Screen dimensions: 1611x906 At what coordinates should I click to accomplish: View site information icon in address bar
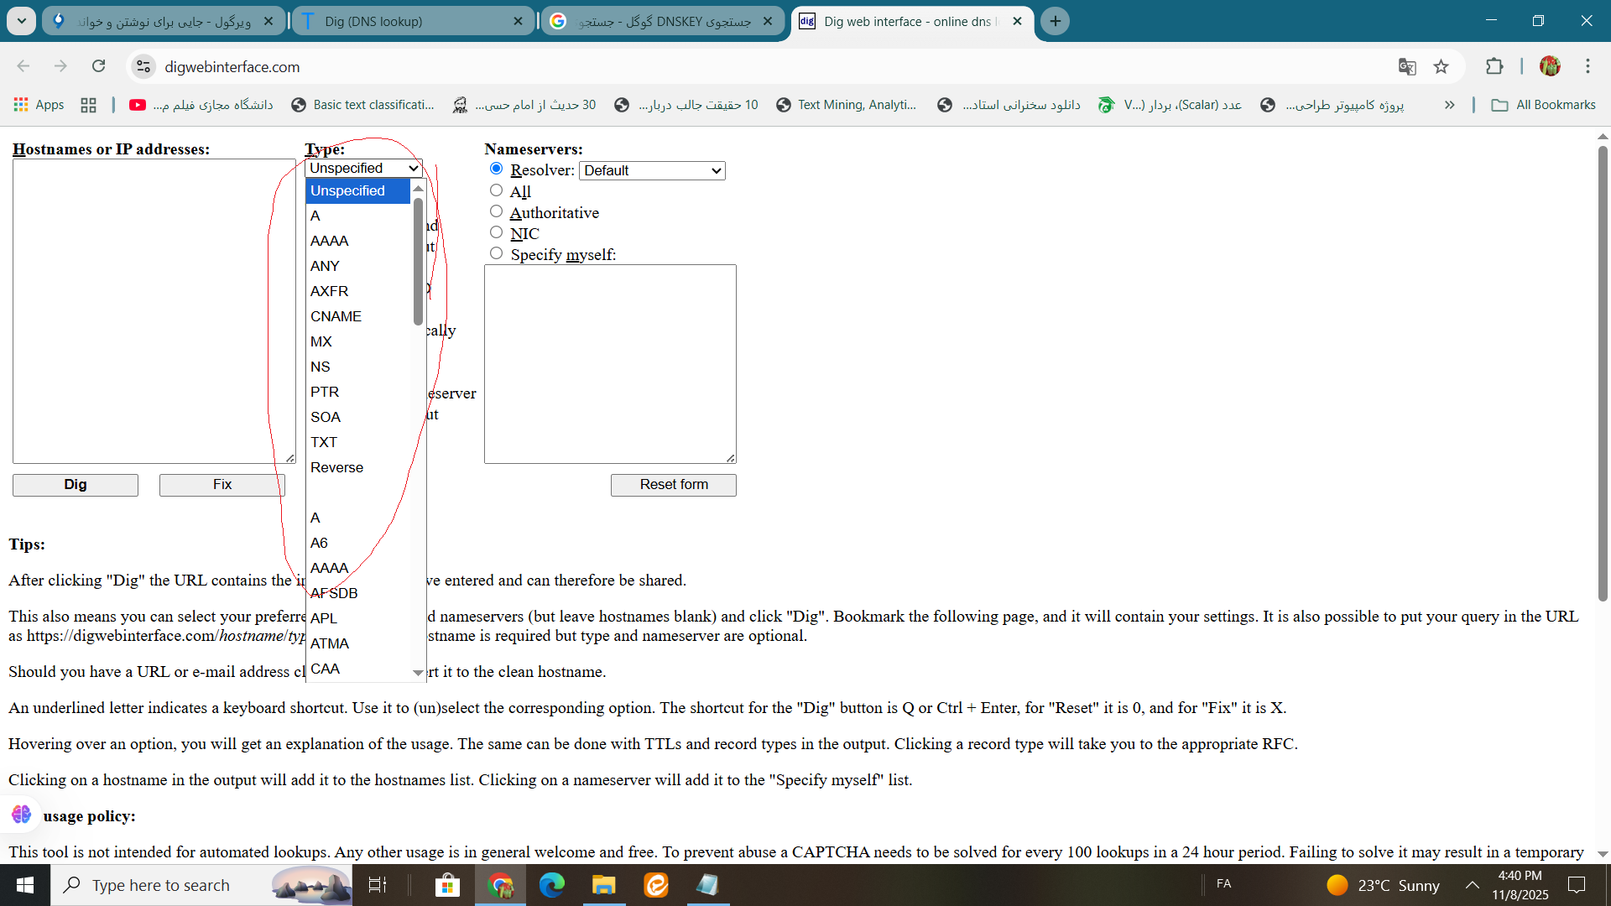(143, 66)
